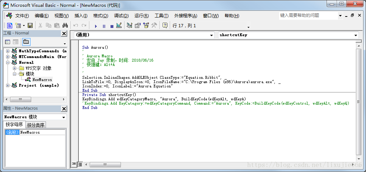Open Find with the binoculars icon
366x172 pixels.
tap(65, 25)
